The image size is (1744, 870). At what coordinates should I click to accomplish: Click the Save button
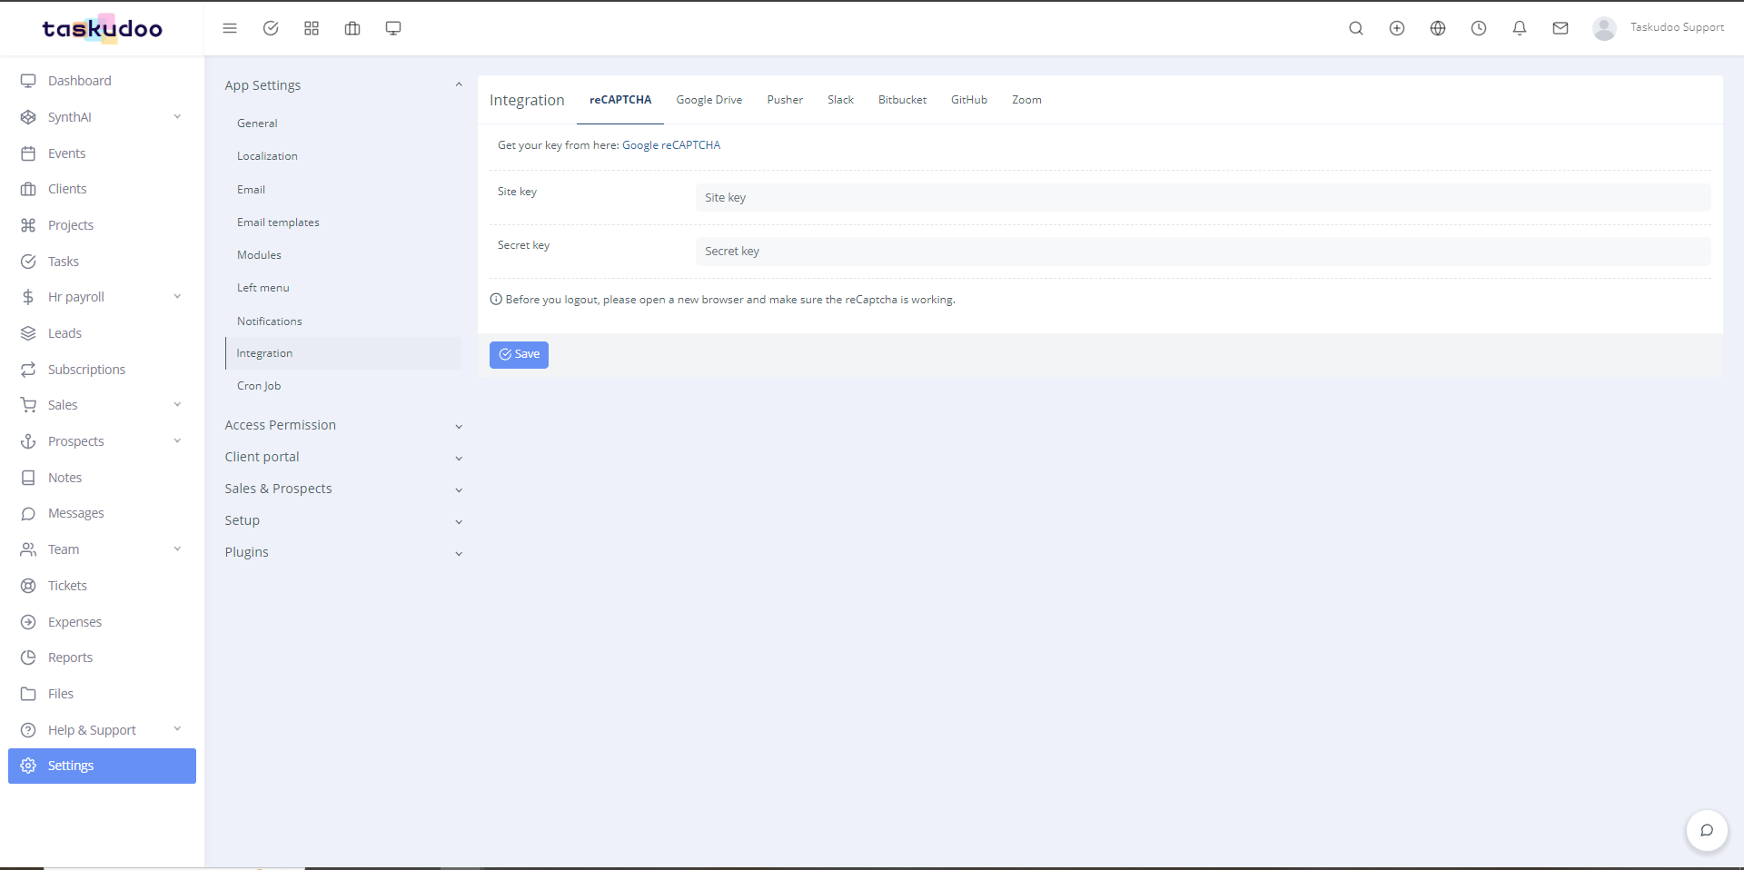[519, 355]
